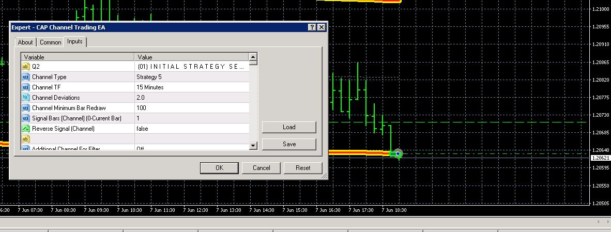The width and height of the screenshot is (611, 232).
Task: Click the double-type icon beside Channel Deviations
Action: (x=26, y=98)
